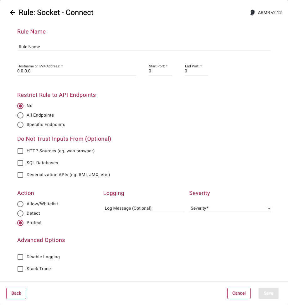Open the Severity dropdown arrow
288x305 pixels.
click(x=269, y=208)
